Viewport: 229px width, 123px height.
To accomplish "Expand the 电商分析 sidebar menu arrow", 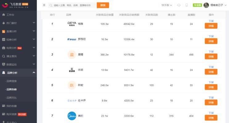I will [34, 48].
